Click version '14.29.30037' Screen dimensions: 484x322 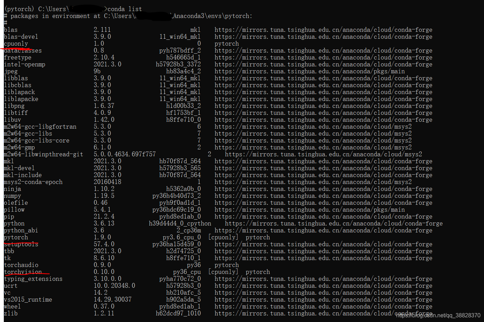coord(113,300)
